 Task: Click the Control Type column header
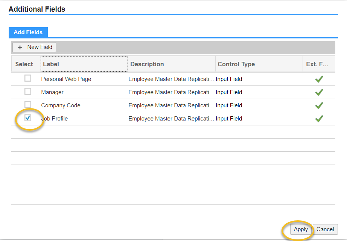click(236, 64)
